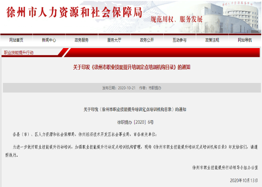
Task: Click the 徐州市人力资源和社会保障局 site logo title
Action: [x=74, y=12]
